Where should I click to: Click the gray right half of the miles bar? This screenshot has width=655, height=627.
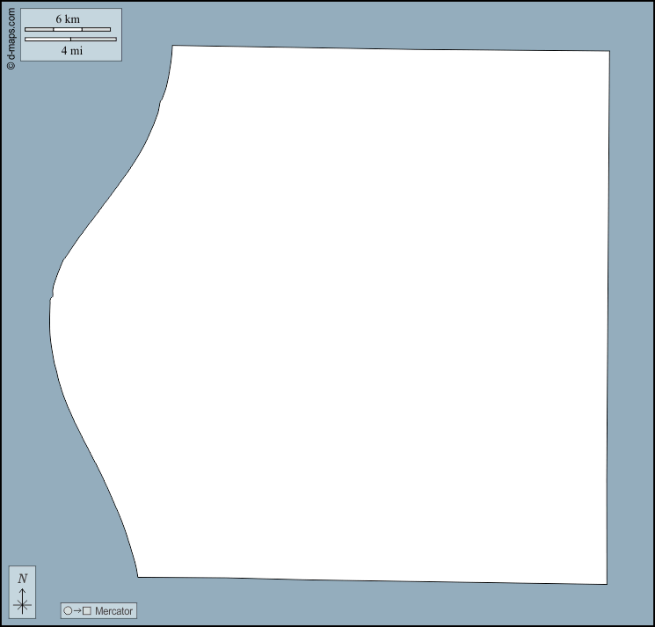point(93,39)
